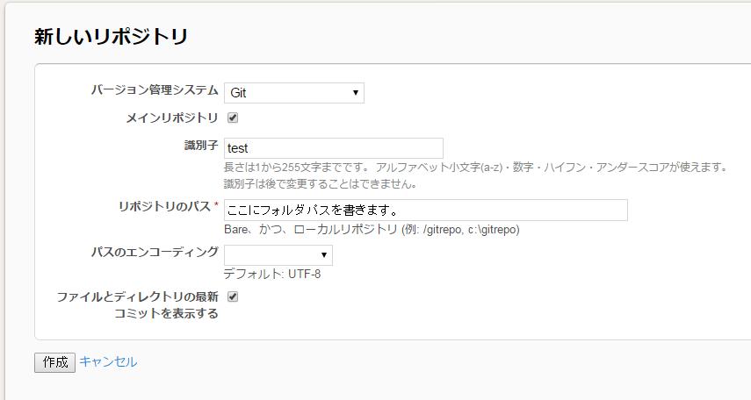The height and width of the screenshot is (400, 751).
Task: Click the リポジトリのパス label
Action: tap(165, 207)
